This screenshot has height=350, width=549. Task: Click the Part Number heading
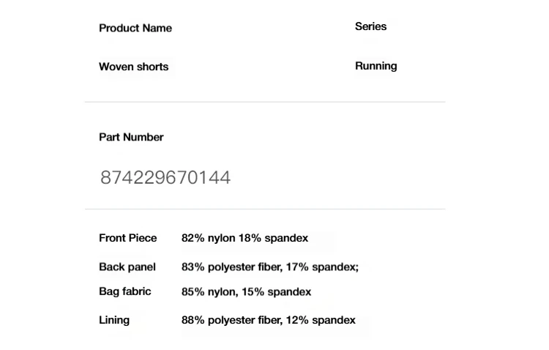coord(131,137)
